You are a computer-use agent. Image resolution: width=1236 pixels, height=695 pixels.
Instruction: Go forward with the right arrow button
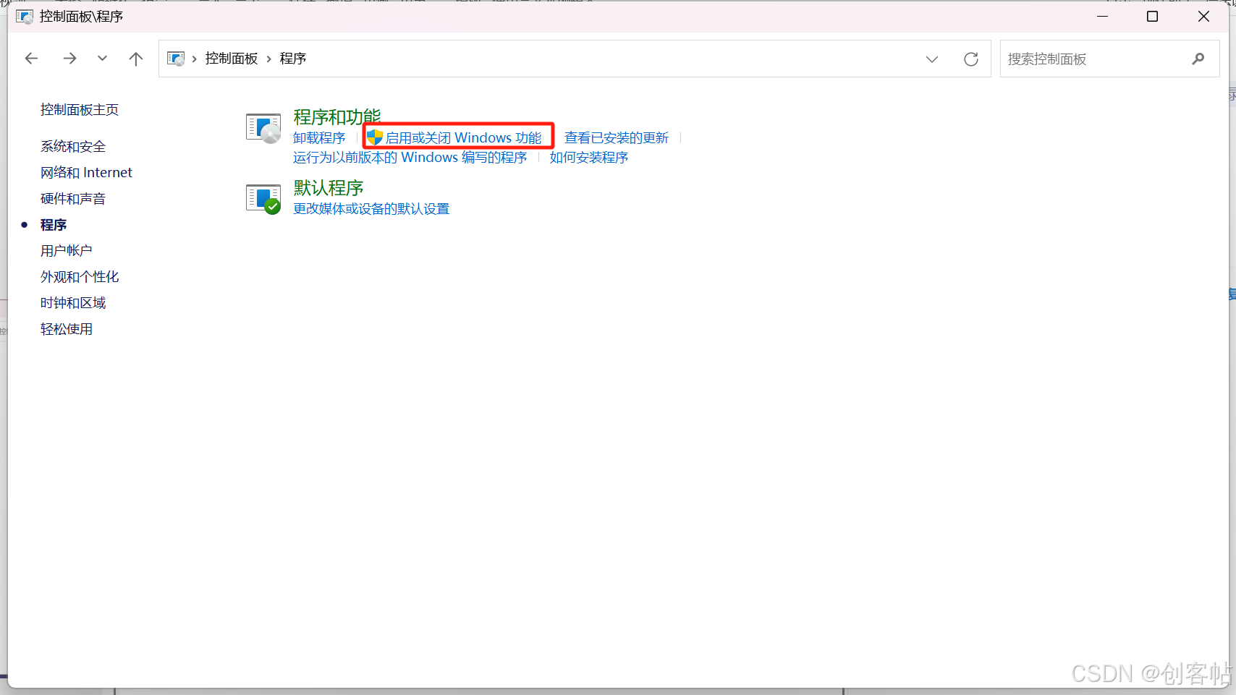(x=69, y=59)
